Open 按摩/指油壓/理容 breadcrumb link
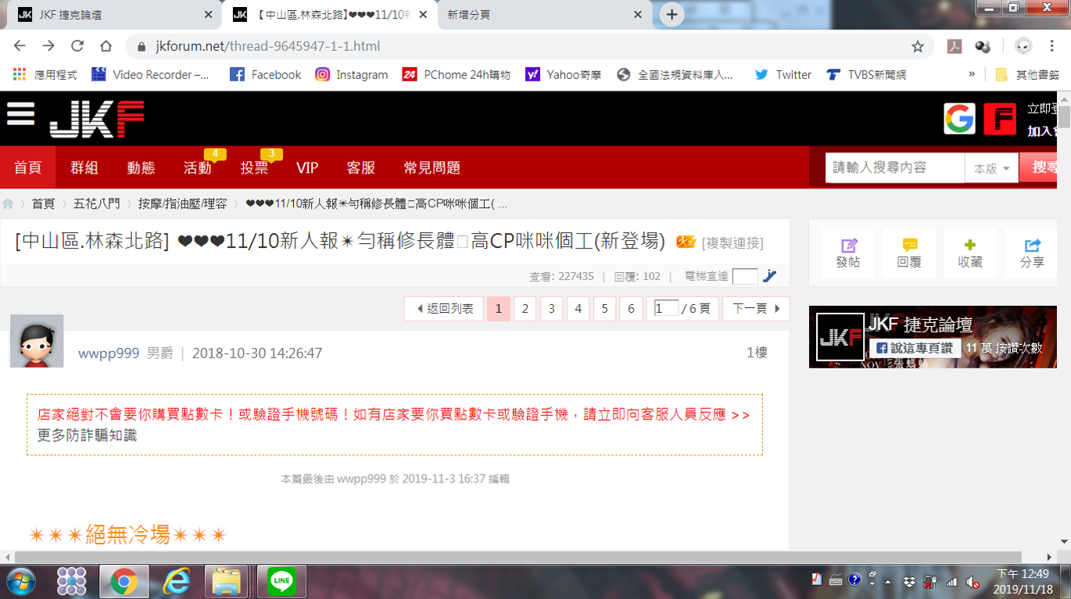Viewport: 1071px width, 599px height. point(183,204)
